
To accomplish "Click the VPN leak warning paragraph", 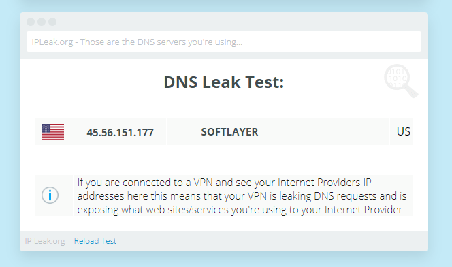I will [242, 195].
